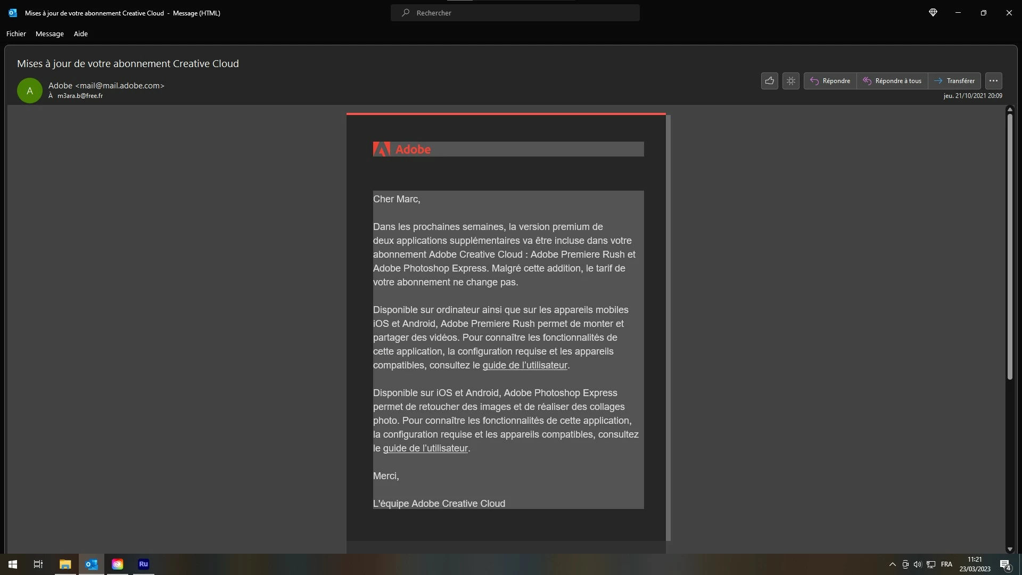Open Premiere Rush from the taskbar
Viewport: 1022px width, 575px height.
(143, 564)
